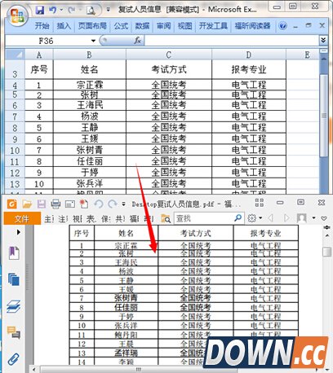The image size is (333, 373).
Task: Select the 公式 ribbon tab
Action: [121, 26]
